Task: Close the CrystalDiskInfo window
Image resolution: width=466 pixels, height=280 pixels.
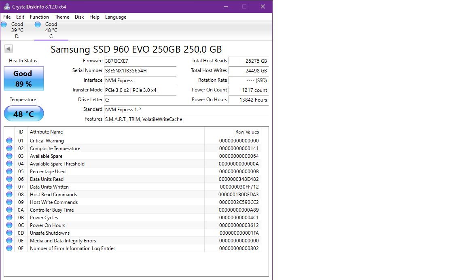Action: [x=263, y=6]
